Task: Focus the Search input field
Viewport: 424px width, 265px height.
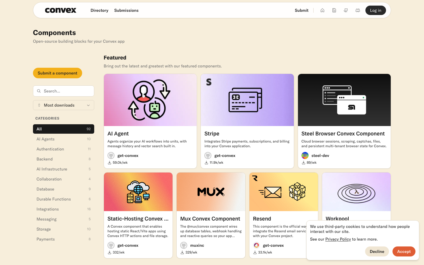Action: coord(64,91)
